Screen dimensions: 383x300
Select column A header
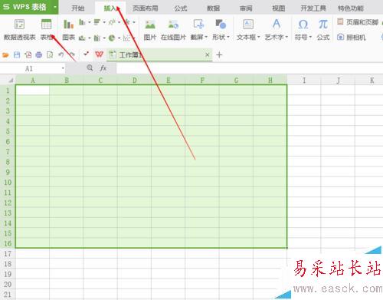[x=32, y=81]
